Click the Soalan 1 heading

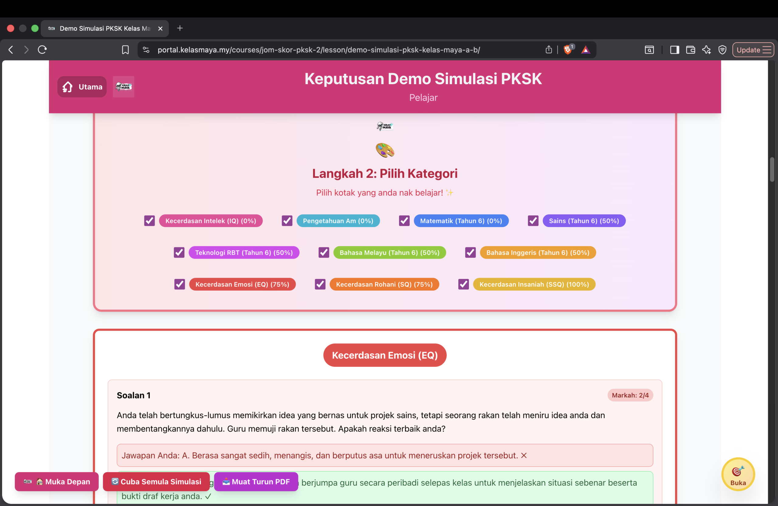[134, 395]
